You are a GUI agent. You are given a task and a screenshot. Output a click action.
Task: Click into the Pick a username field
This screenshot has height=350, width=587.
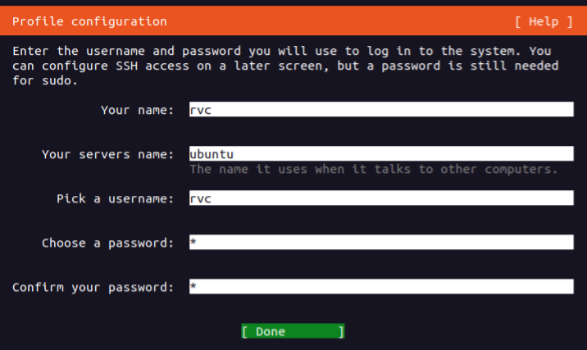tap(380, 198)
